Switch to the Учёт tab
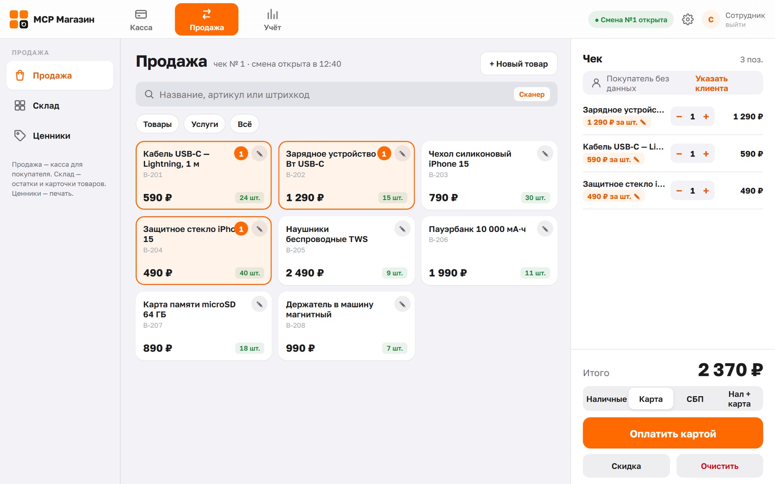Image resolution: width=775 pixels, height=484 pixels. (x=272, y=19)
